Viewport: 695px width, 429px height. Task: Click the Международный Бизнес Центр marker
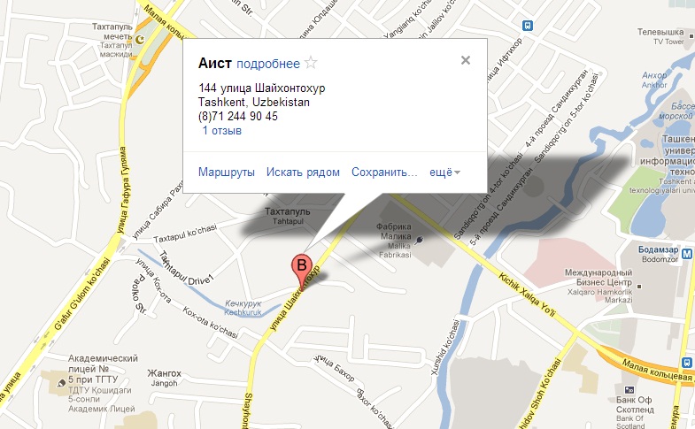tap(638, 287)
